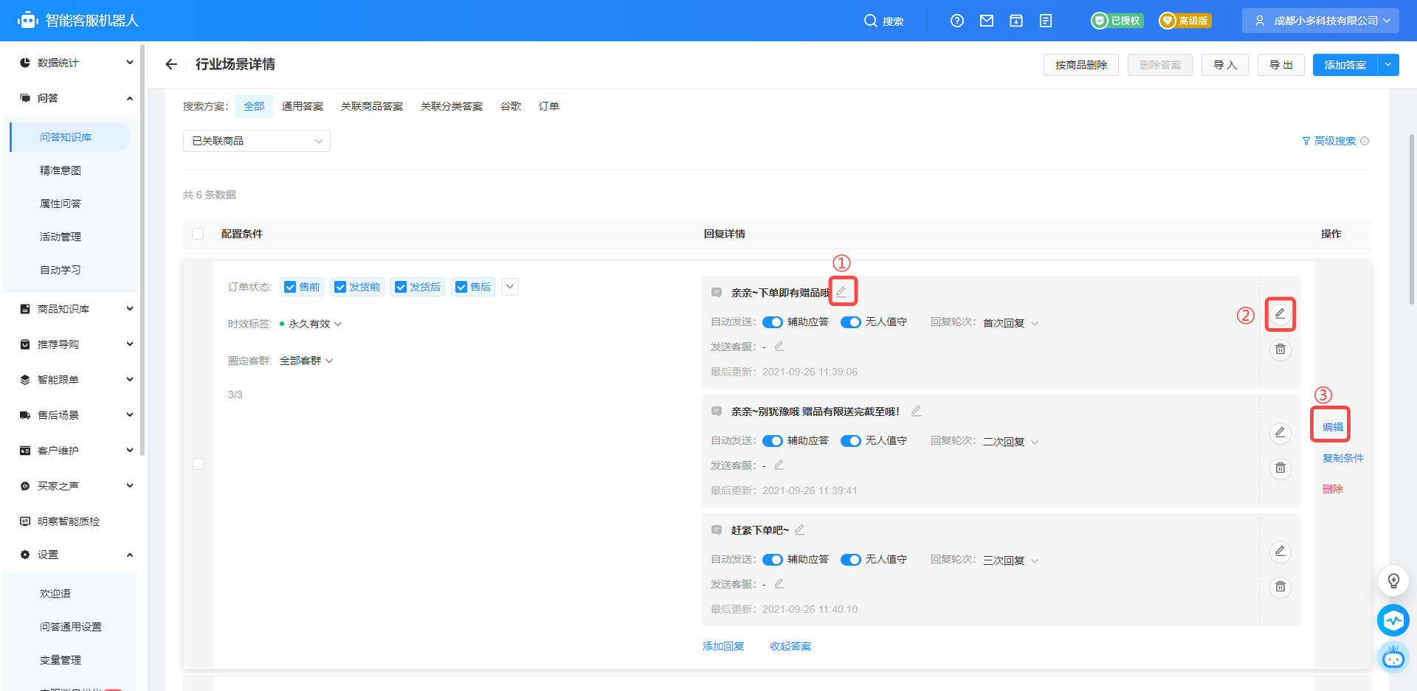The width and height of the screenshot is (1417, 691).
Task: Click trash button for 三次回复 answer
Action: (1280, 587)
